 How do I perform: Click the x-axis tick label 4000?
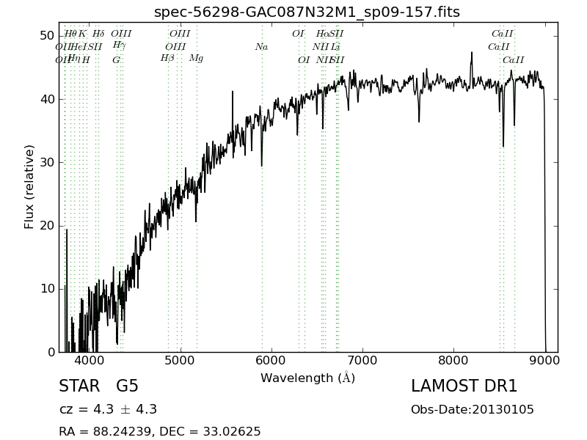tap(90, 360)
